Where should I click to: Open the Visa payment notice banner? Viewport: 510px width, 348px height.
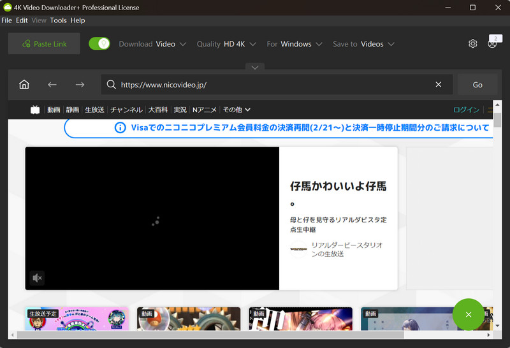[x=279, y=127]
